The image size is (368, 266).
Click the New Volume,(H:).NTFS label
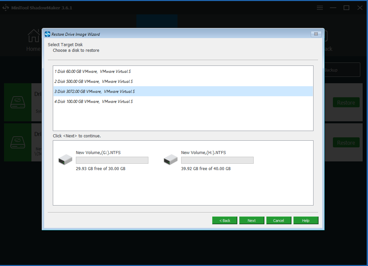pos(204,152)
